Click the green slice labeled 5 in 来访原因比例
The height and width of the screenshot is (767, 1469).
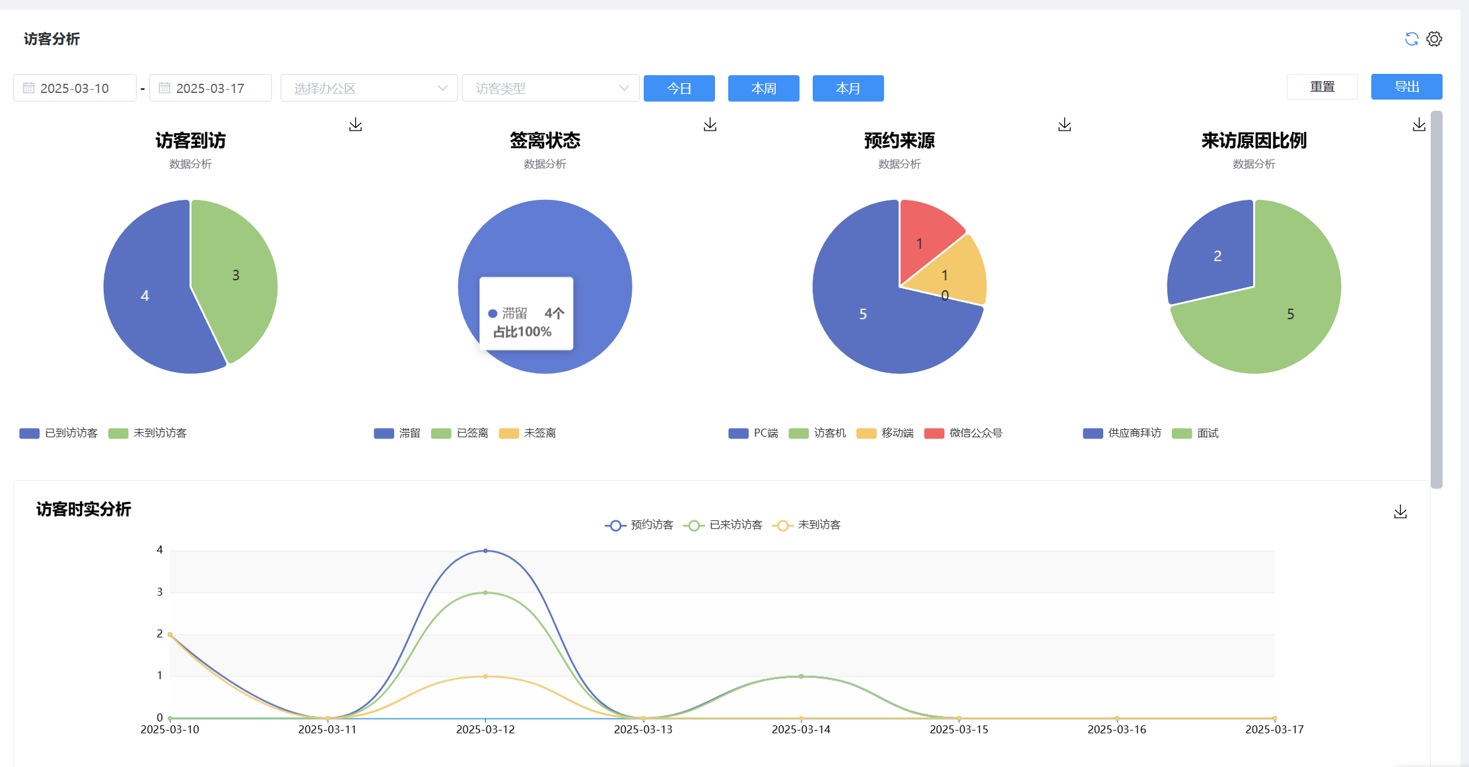pos(1290,315)
